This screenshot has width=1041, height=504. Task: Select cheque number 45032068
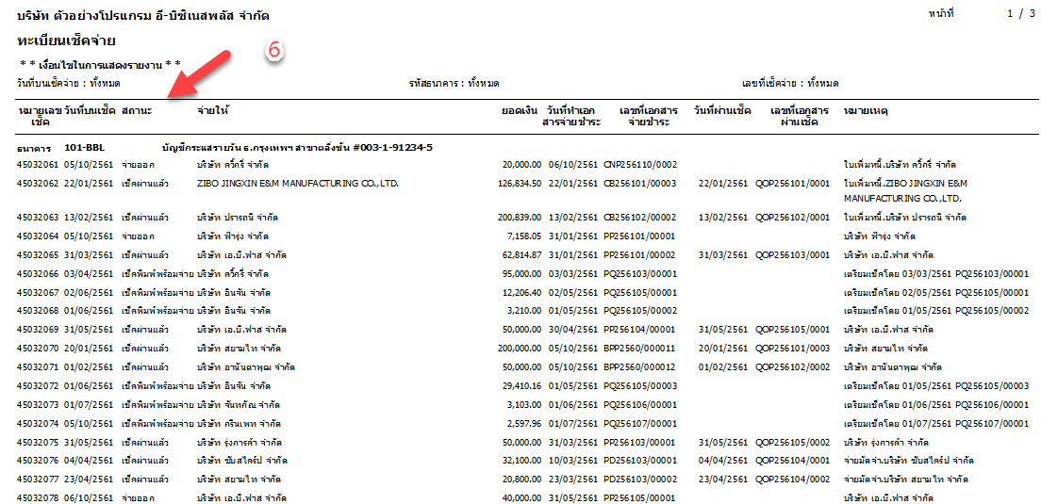(38, 310)
